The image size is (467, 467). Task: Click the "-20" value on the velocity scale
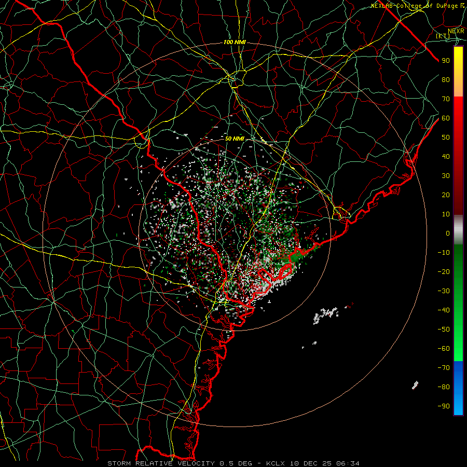[x=444, y=272]
